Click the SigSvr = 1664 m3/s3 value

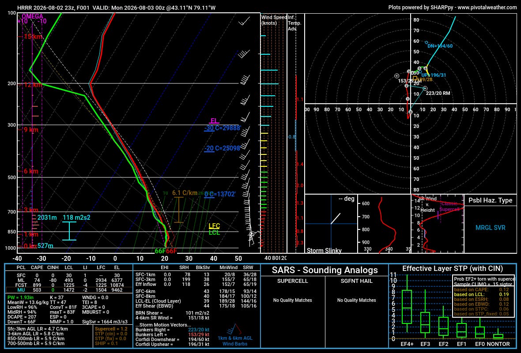pyautogui.click(x=105, y=322)
